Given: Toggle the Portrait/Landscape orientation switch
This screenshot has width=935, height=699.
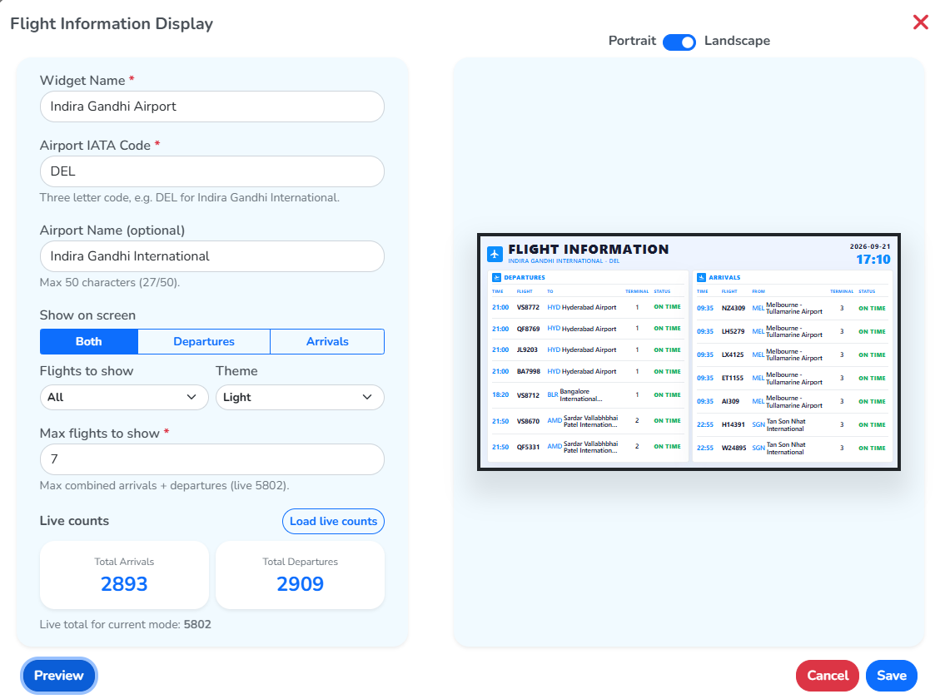Looking at the screenshot, I should click(679, 42).
